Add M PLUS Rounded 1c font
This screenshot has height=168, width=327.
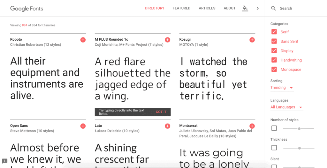(167, 40)
